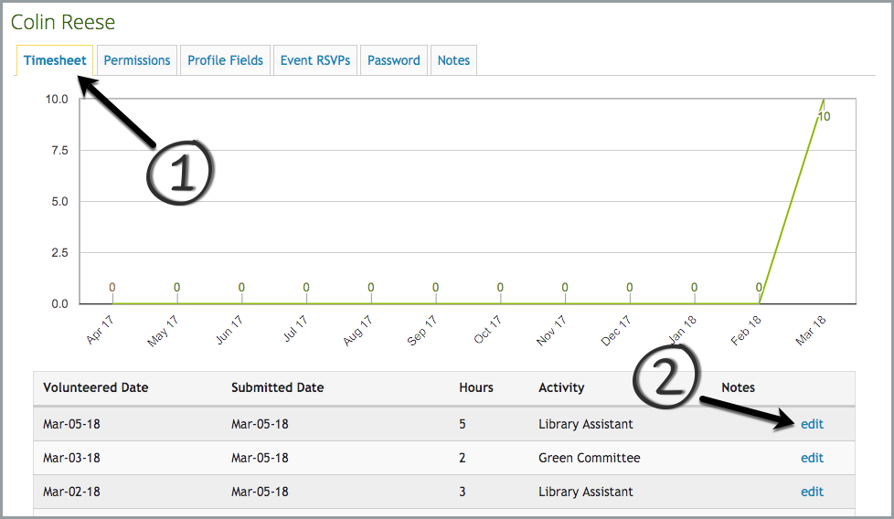The image size is (894, 519).
Task: Edit the Mar-02-18 Library Assistant entry
Action: (812, 492)
